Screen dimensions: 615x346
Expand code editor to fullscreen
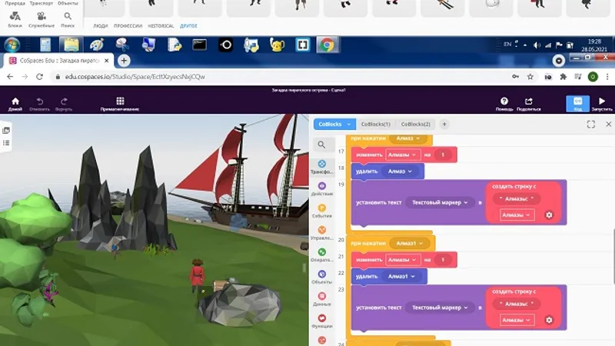coord(590,125)
